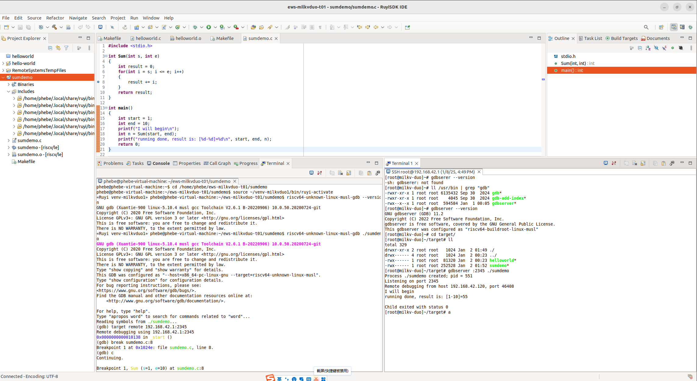Viewport: 697px width, 381px height.
Task: Switch to the Debug perspective icon
Action: [x=691, y=27]
